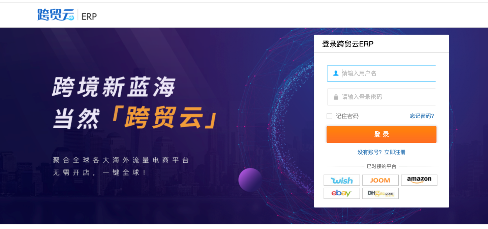Click the 记住密码 label text

pyautogui.click(x=347, y=116)
